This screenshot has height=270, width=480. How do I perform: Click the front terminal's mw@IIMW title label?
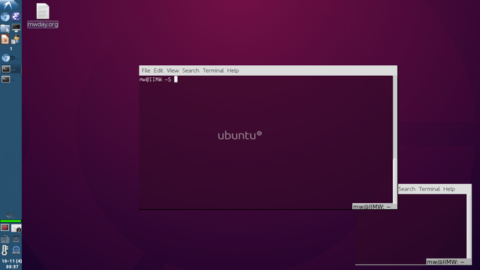tap(372, 207)
